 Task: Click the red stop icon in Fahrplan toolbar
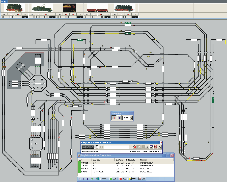[x=135, y=147]
